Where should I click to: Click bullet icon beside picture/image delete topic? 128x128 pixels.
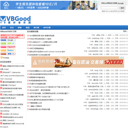coord(28,71)
